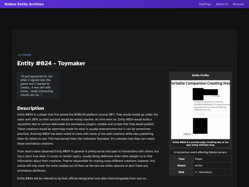The height and width of the screenshot is (187, 249).
Task: Click the Entity Profile panel header
Action: pyautogui.click(x=201, y=75)
